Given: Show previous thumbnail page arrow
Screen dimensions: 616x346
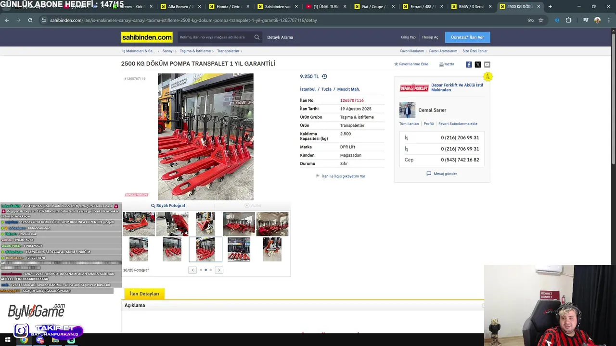Looking at the screenshot, I should [192, 270].
